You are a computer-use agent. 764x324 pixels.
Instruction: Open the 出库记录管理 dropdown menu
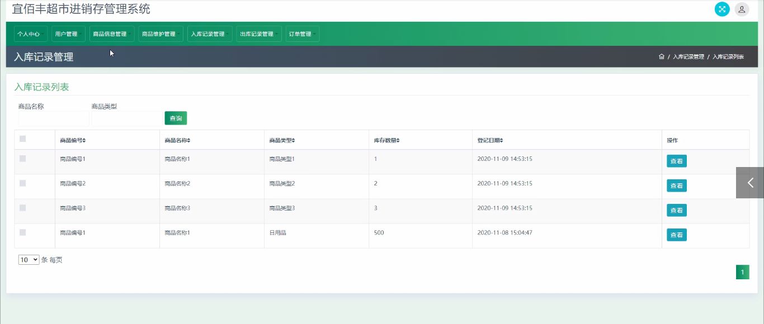259,34
